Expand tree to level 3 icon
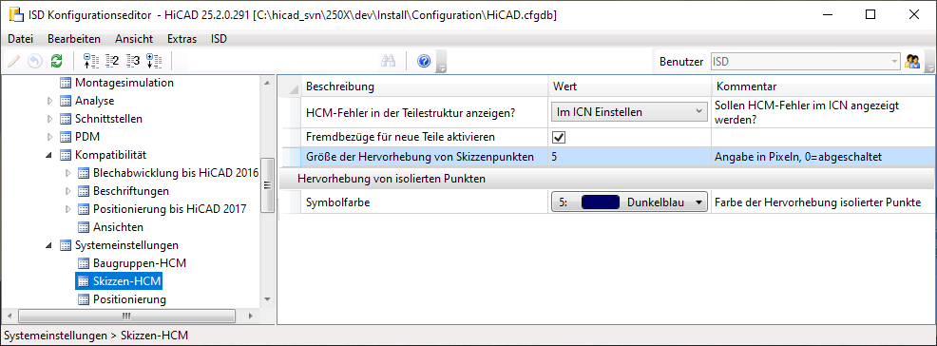 point(133,60)
